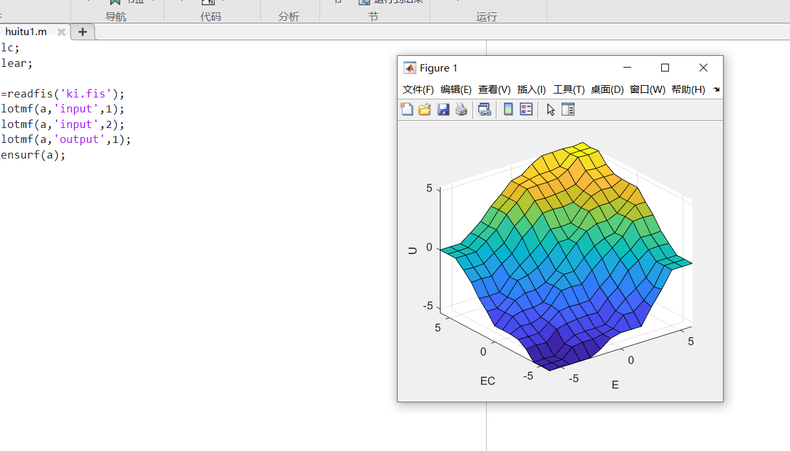The image size is (790, 451).
Task: Open the 工具(T) menu
Action: (x=569, y=90)
